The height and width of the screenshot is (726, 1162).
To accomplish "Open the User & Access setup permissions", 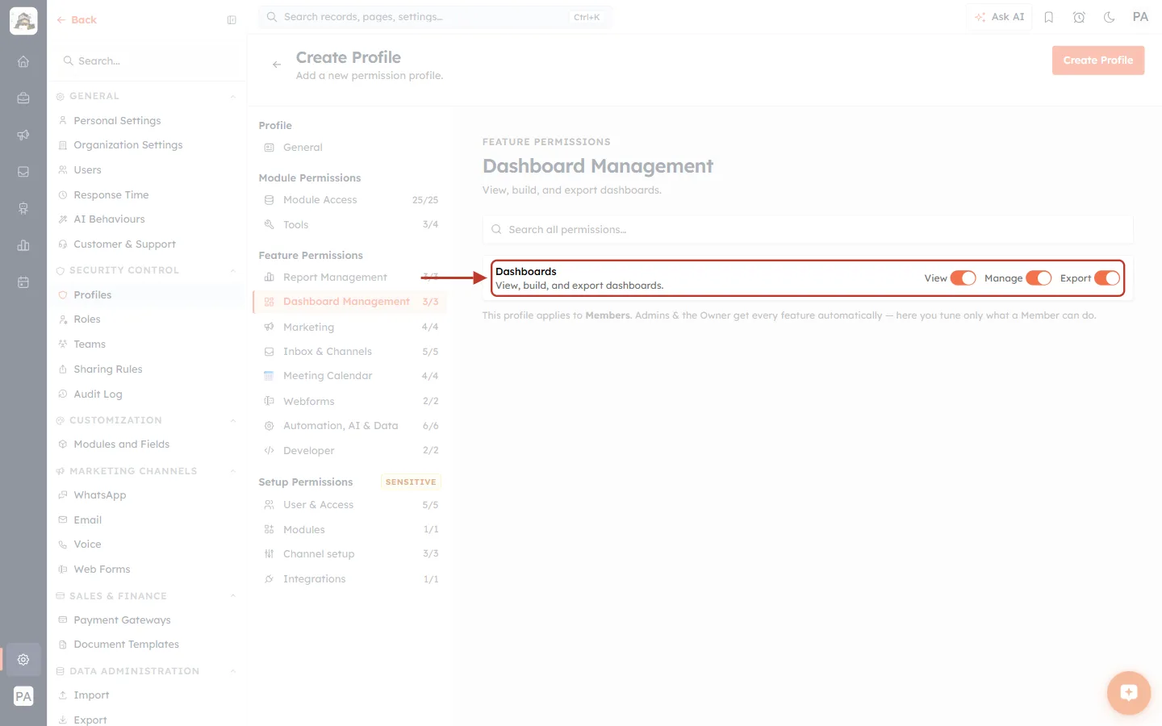I will (349, 505).
